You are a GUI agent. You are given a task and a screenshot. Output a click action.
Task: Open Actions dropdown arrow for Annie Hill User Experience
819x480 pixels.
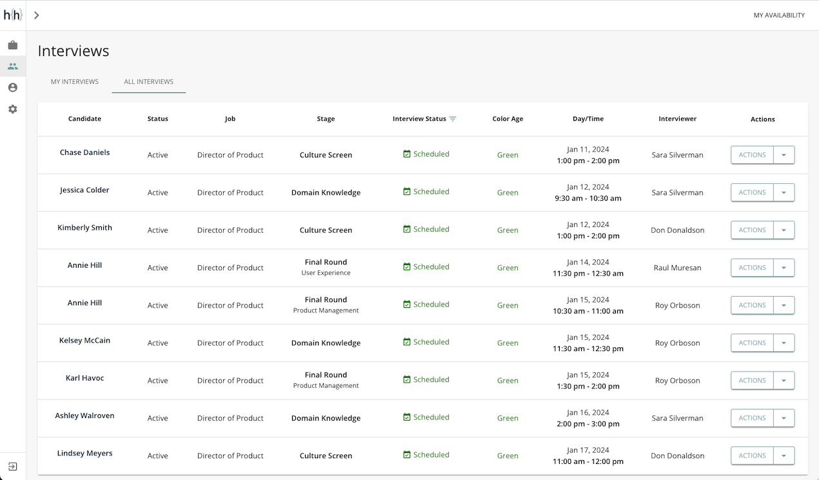click(784, 268)
